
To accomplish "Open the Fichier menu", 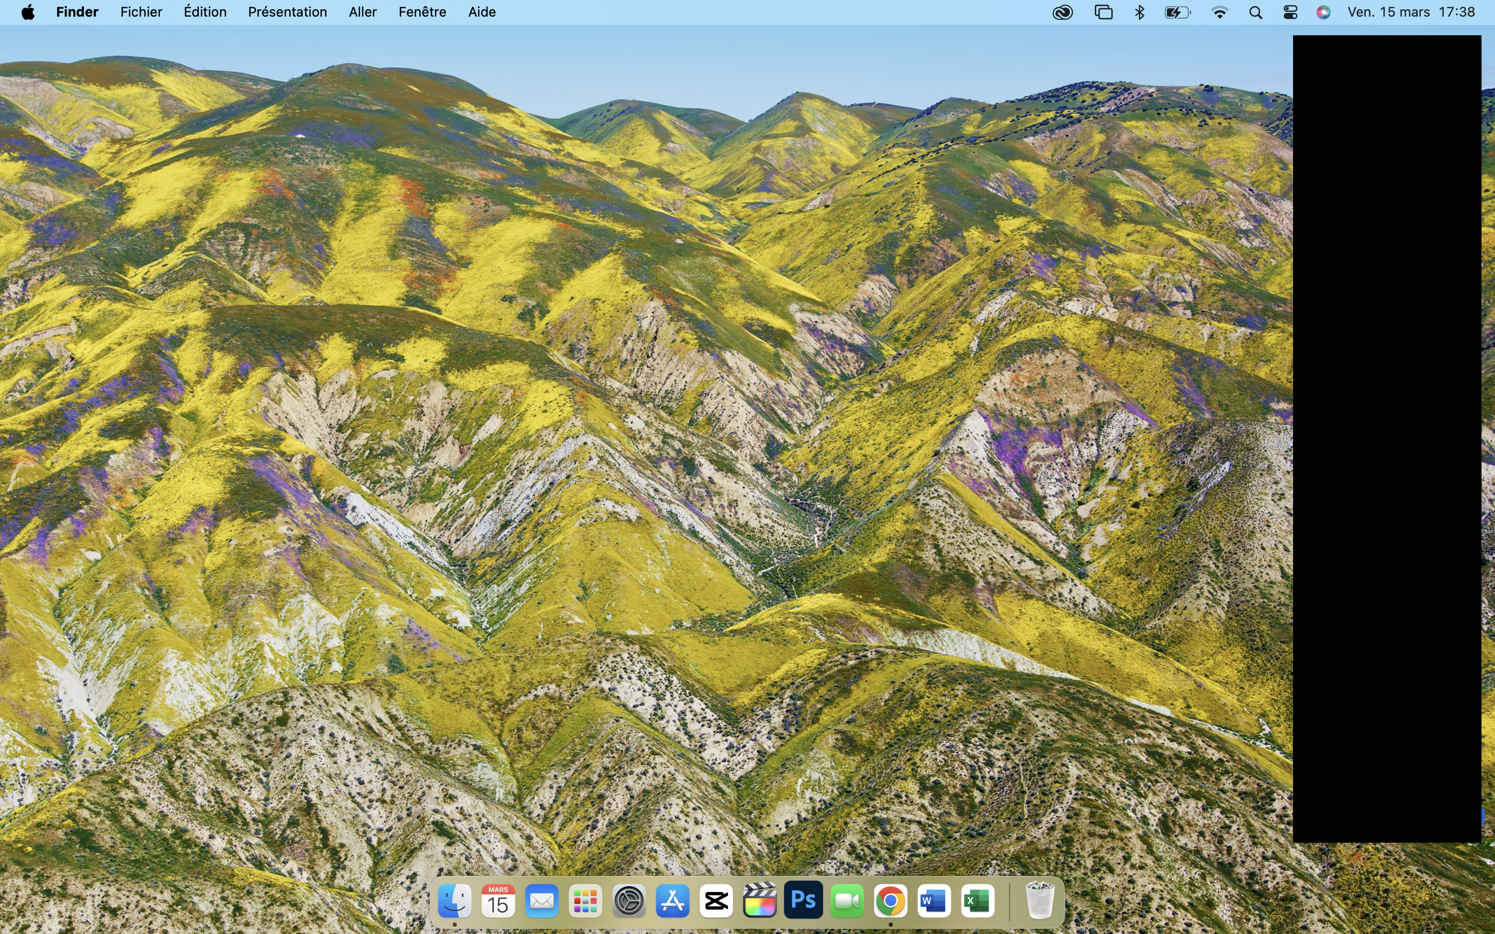I will click(x=141, y=12).
